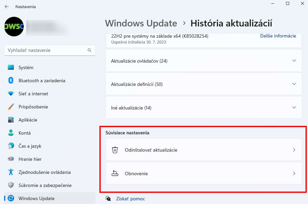Click the Prispôsobenie paintbrush icon
The image size is (308, 204).
[x=11, y=107]
